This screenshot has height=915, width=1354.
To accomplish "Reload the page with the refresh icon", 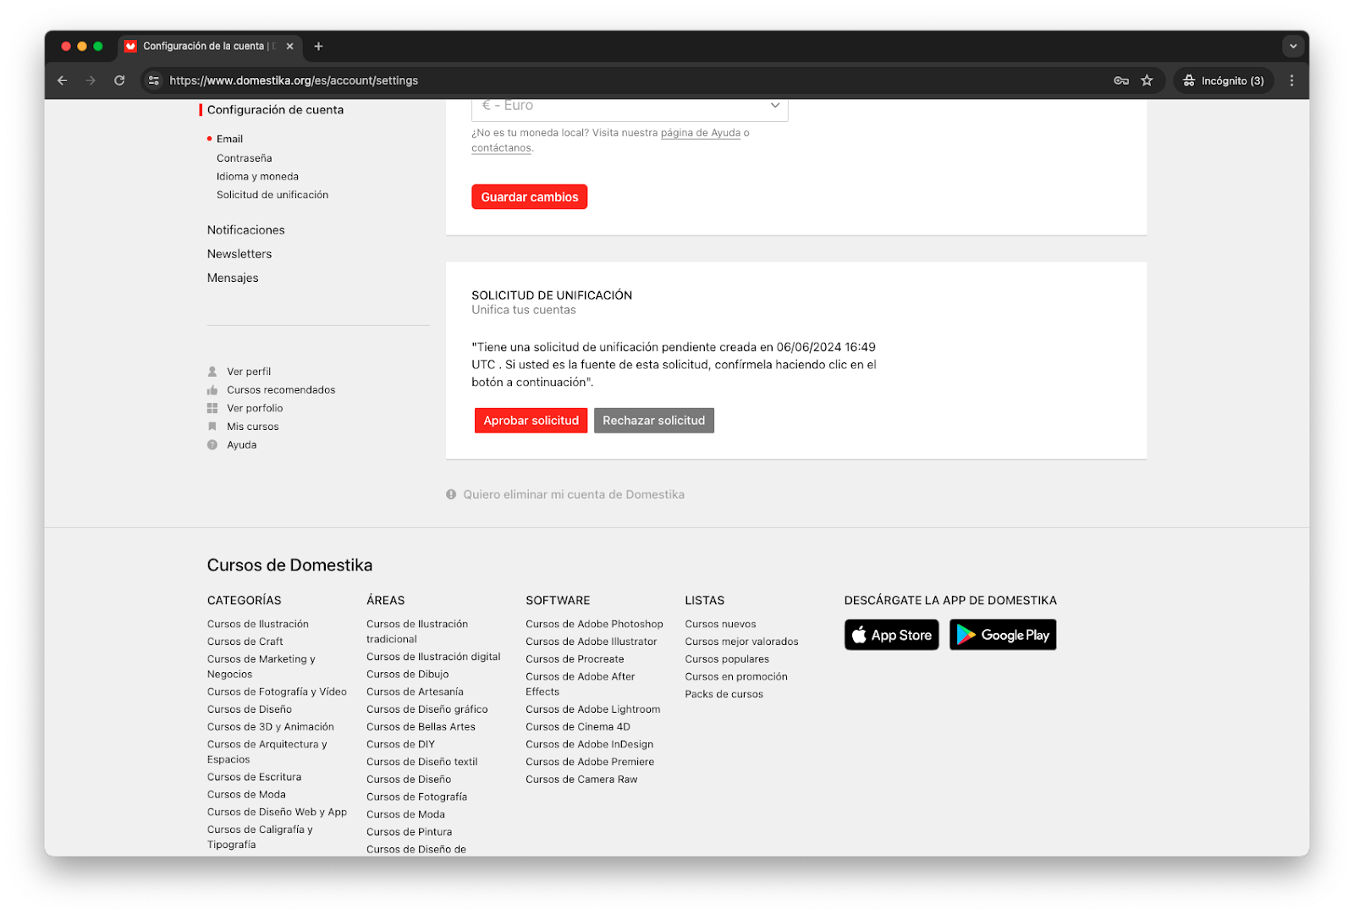I will click(119, 80).
